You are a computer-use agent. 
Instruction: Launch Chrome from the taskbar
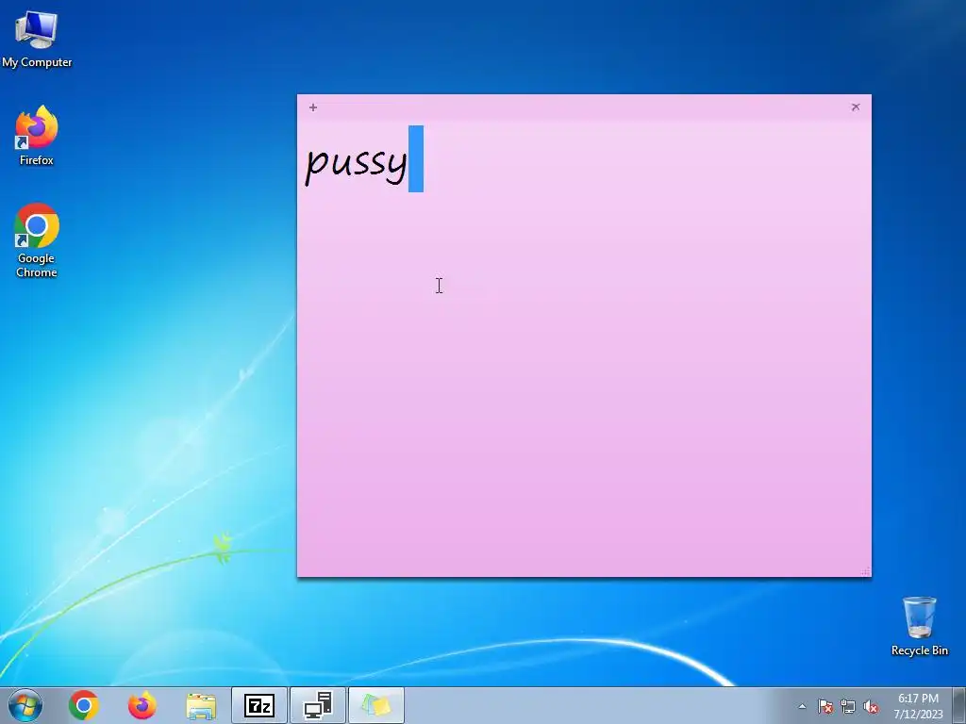pos(84,705)
